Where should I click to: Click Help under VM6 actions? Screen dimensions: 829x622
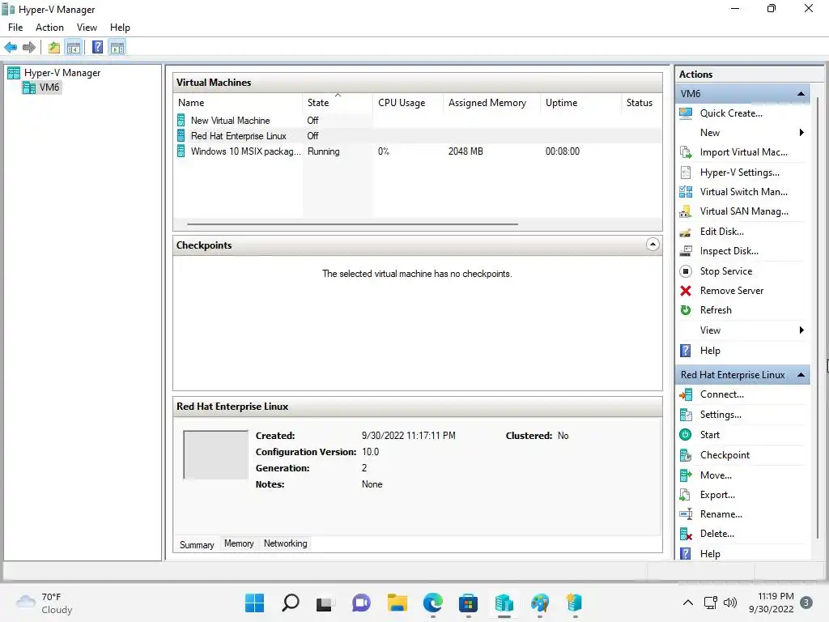tap(709, 351)
